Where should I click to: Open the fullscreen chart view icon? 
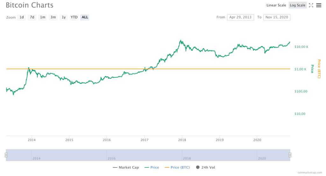pos(311,5)
